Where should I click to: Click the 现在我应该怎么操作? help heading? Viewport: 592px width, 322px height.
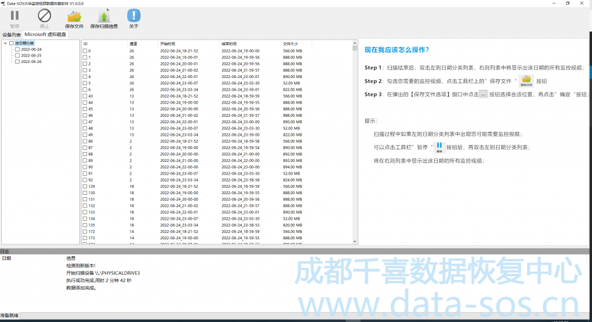pos(397,50)
